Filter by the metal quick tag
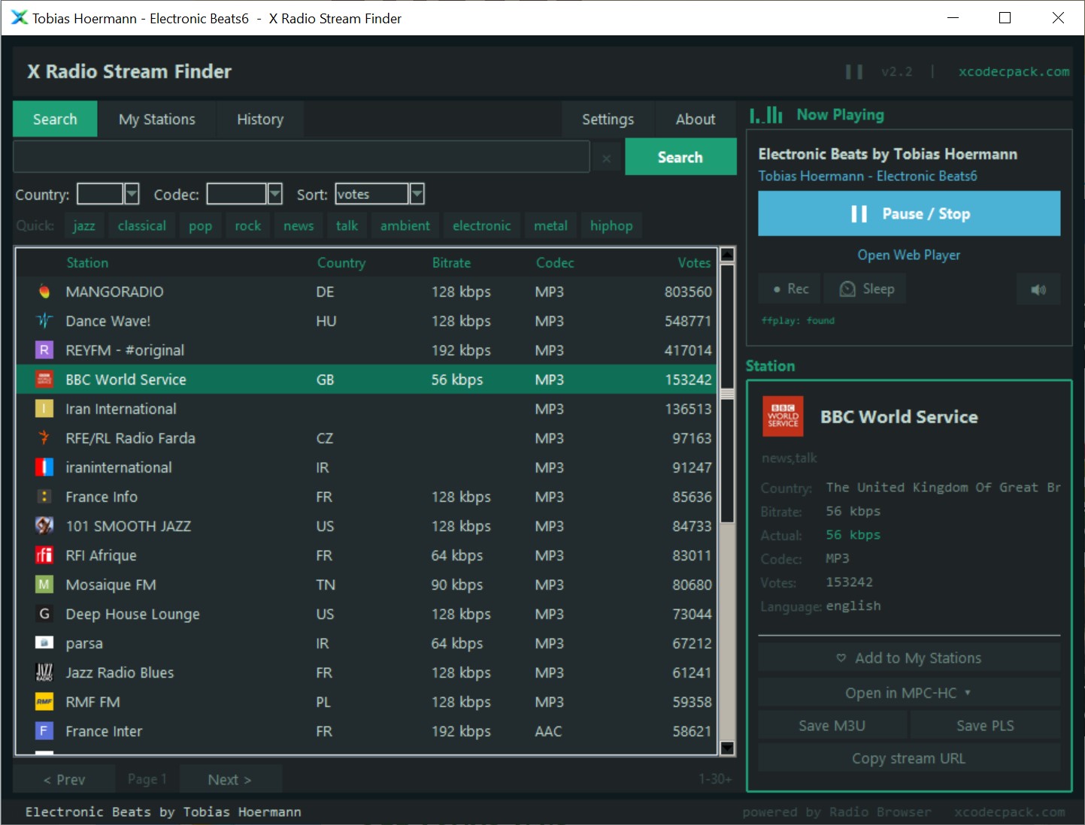Image resolution: width=1085 pixels, height=825 pixels. 551,225
